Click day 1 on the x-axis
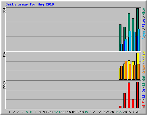Image resolution: width=147 pixels, height=115 pixels. (x=9, y=112)
